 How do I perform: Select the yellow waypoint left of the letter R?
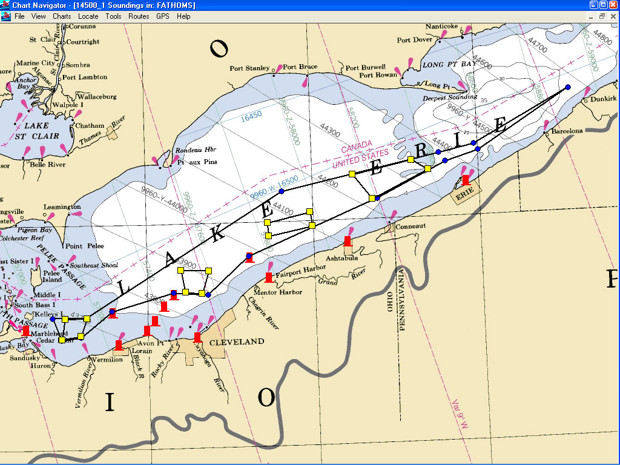pyautogui.click(x=411, y=160)
